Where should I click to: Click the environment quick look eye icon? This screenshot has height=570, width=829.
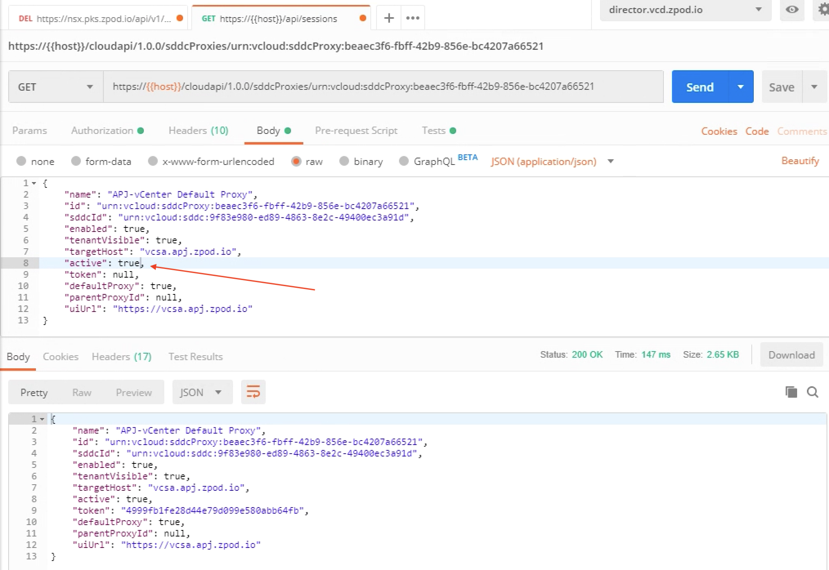(792, 9)
